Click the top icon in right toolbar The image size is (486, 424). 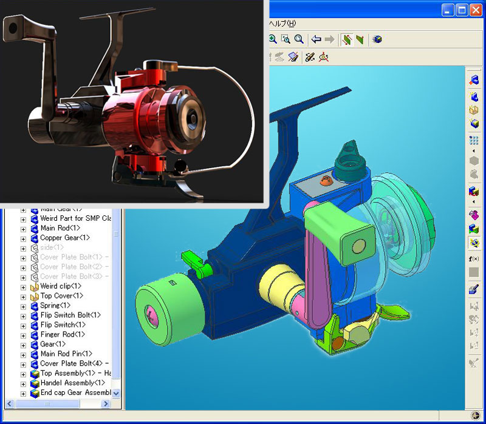[x=474, y=81]
